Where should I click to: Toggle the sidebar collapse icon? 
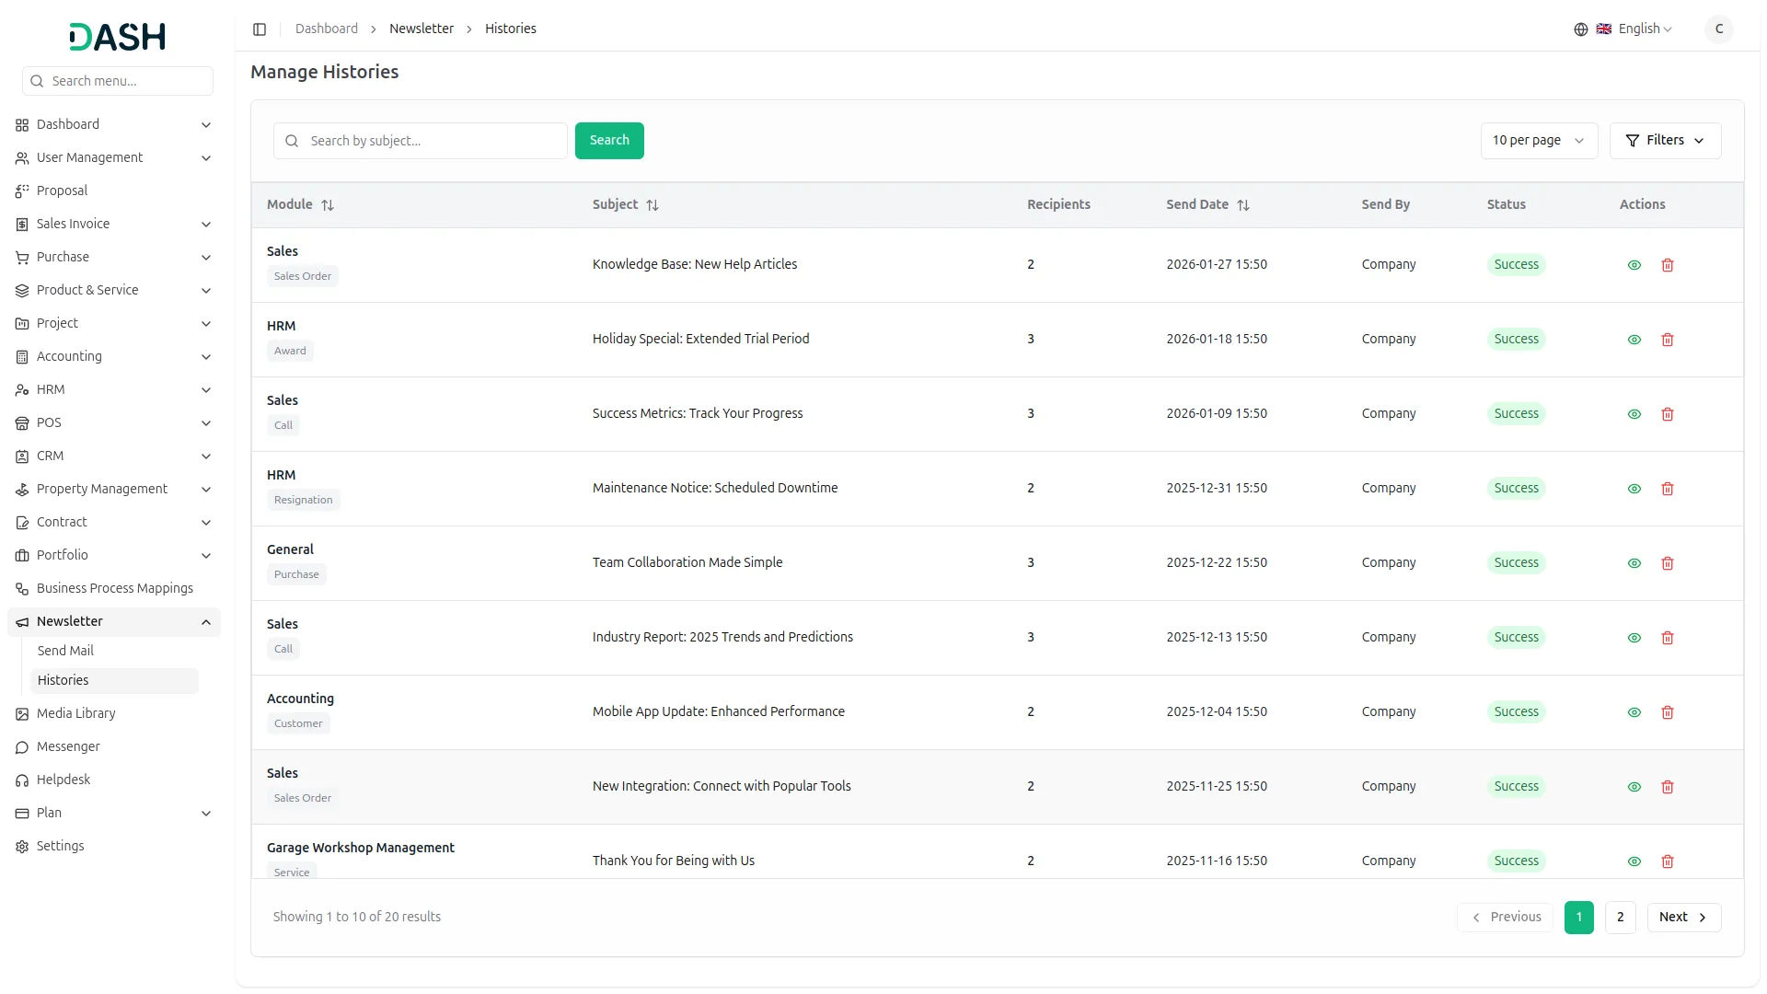pos(260,29)
